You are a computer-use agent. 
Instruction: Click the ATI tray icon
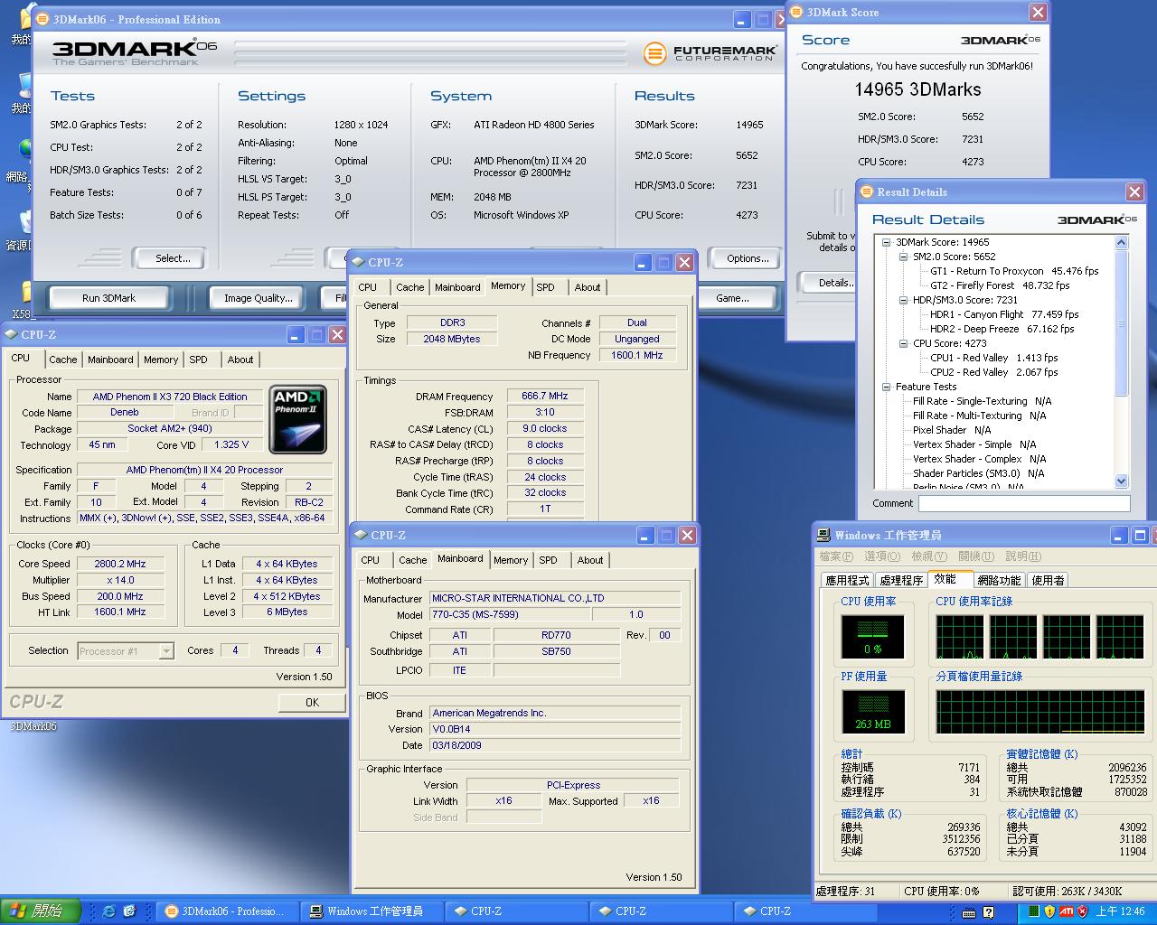point(1067,911)
